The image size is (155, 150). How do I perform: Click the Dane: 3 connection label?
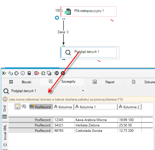coord(63,32)
